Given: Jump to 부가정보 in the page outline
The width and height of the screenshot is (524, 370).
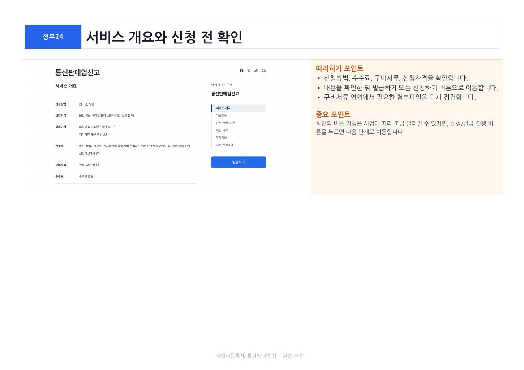Looking at the screenshot, I should [221, 138].
